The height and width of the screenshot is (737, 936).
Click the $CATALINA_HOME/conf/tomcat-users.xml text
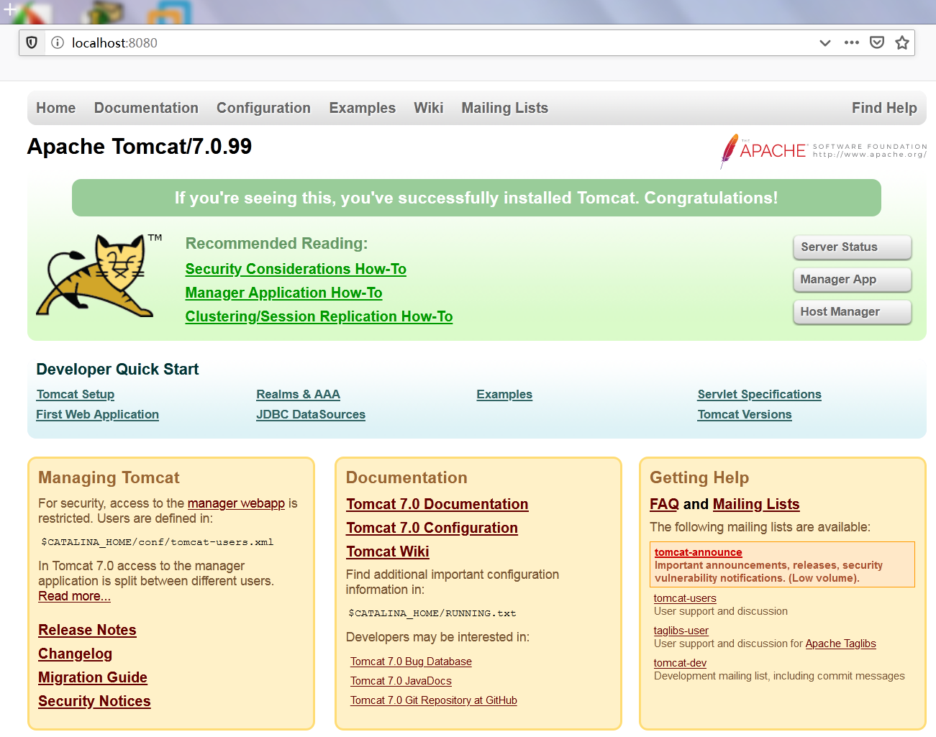[x=158, y=542]
